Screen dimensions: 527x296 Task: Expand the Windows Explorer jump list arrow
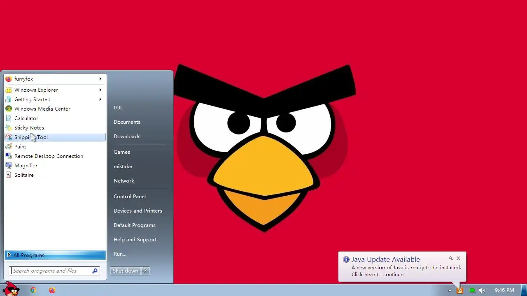tap(100, 90)
